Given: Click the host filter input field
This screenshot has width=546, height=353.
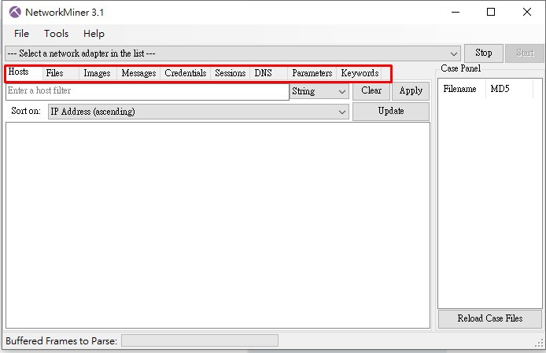Looking at the screenshot, I should coord(147,91).
